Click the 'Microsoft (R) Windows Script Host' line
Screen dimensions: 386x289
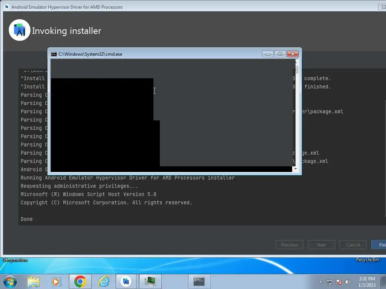click(x=88, y=195)
